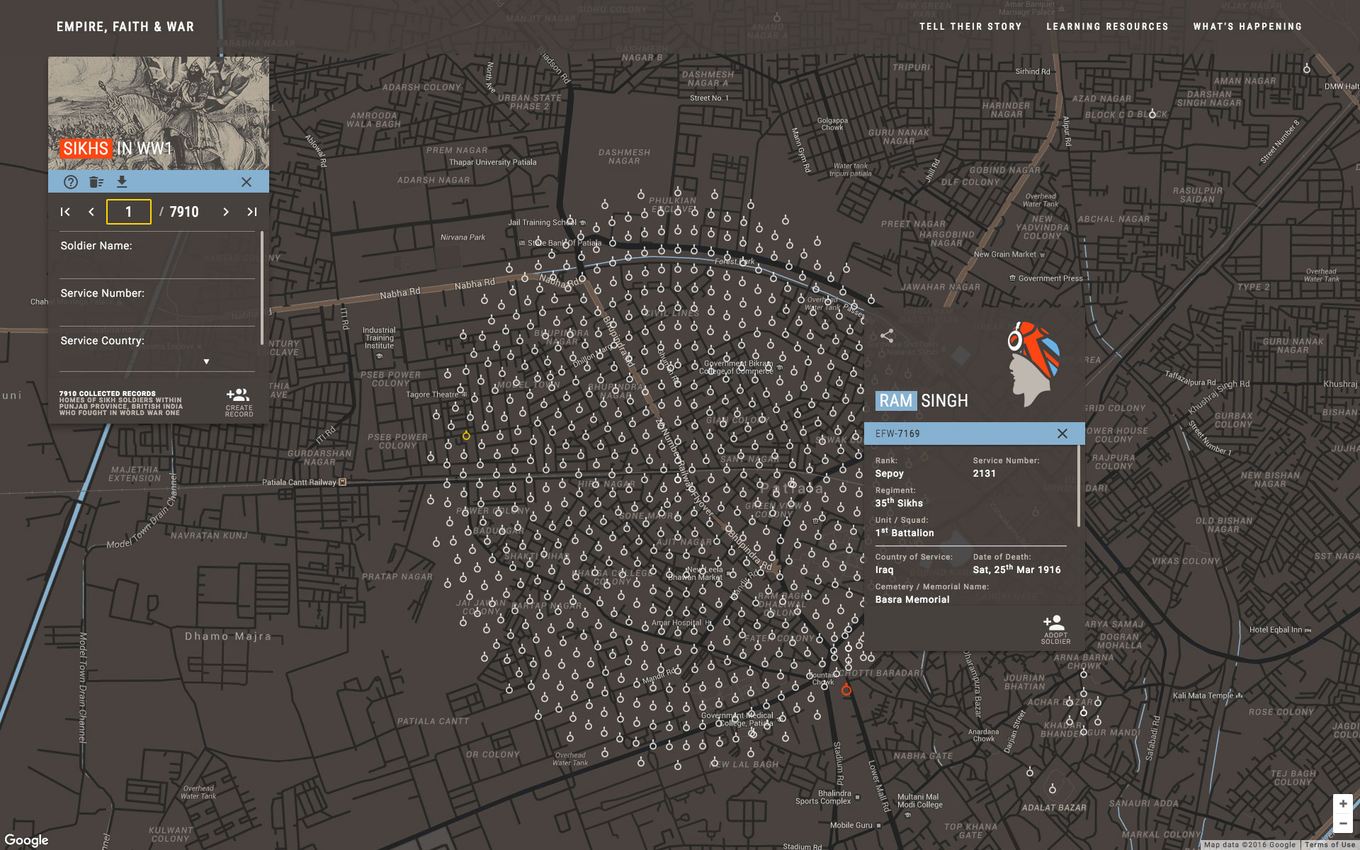This screenshot has width=1360, height=850.
Task: Jump to the first record with the skip-back icon
Action: pos(65,212)
